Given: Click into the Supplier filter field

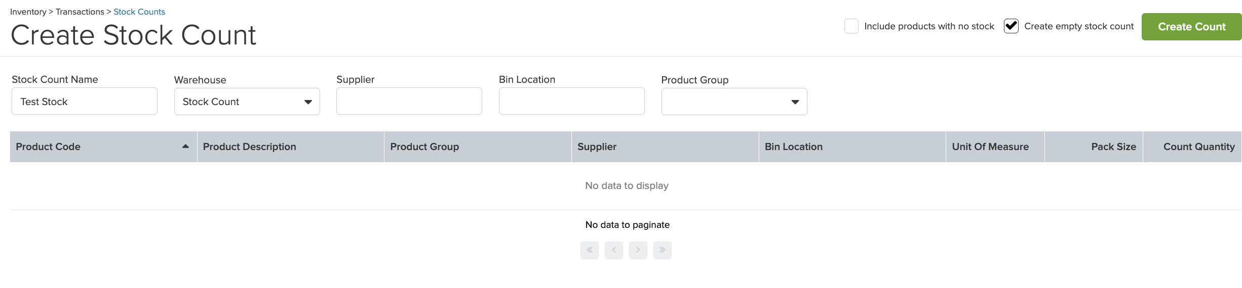Looking at the screenshot, I should pos(409,101).
